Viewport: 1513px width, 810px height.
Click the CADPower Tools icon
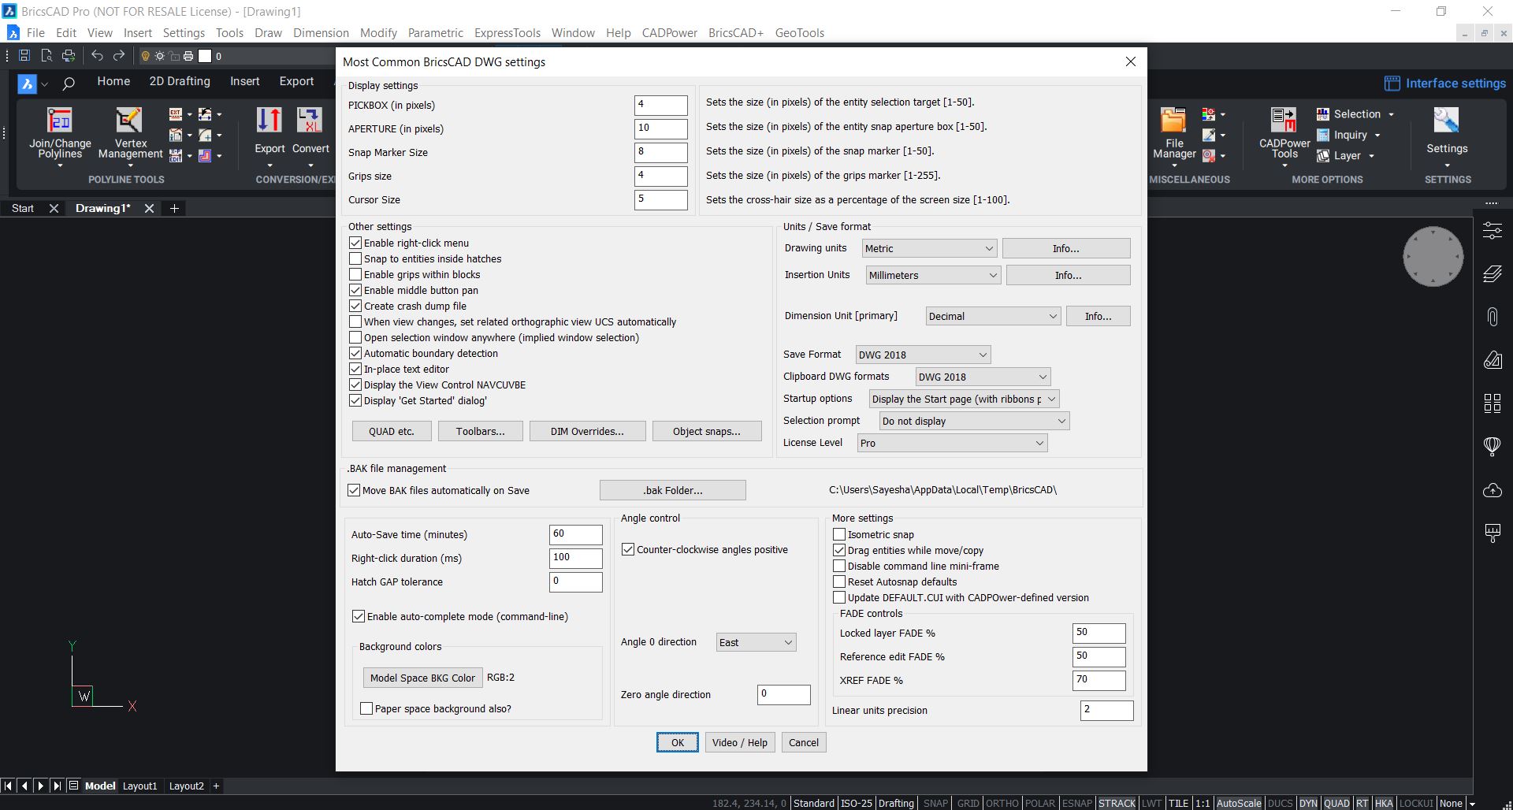point(1284,120)
